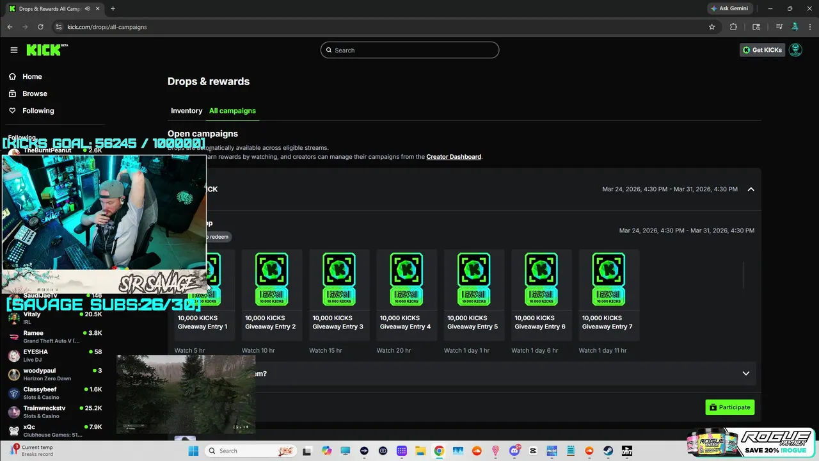The image size is (819, 461).
Task: Click the Windows taskbar search box
Action: [x=251, y=451]
